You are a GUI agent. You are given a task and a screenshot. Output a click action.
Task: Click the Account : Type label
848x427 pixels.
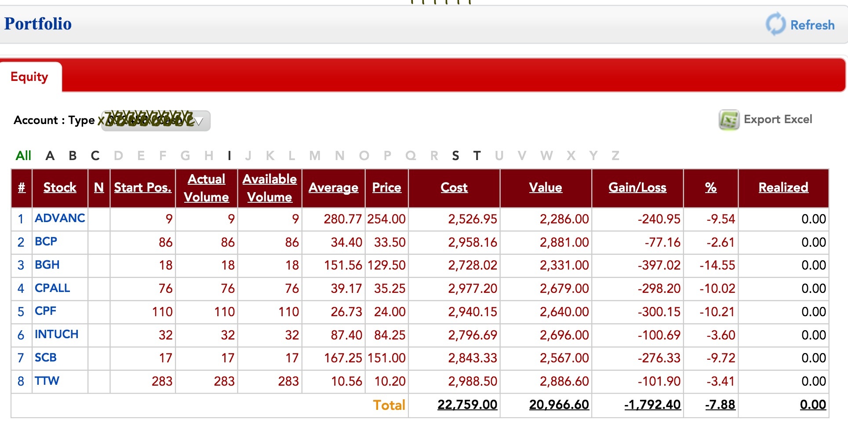tap(54, 120)
